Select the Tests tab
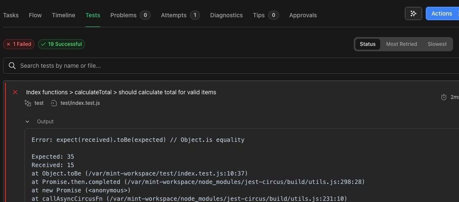Screen dimensions: 459x202 93,15
